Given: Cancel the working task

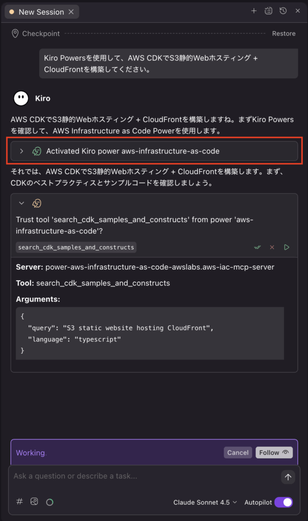Looking at the screenshot, I should 238,452.
